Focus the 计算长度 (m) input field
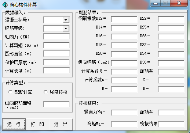 pos(56,71)
